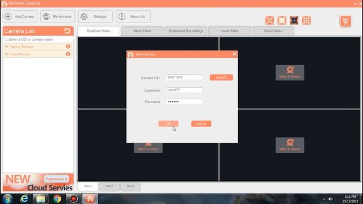Open the volume control in system tray
Screen dimensions: 363x204
point(331,199)
